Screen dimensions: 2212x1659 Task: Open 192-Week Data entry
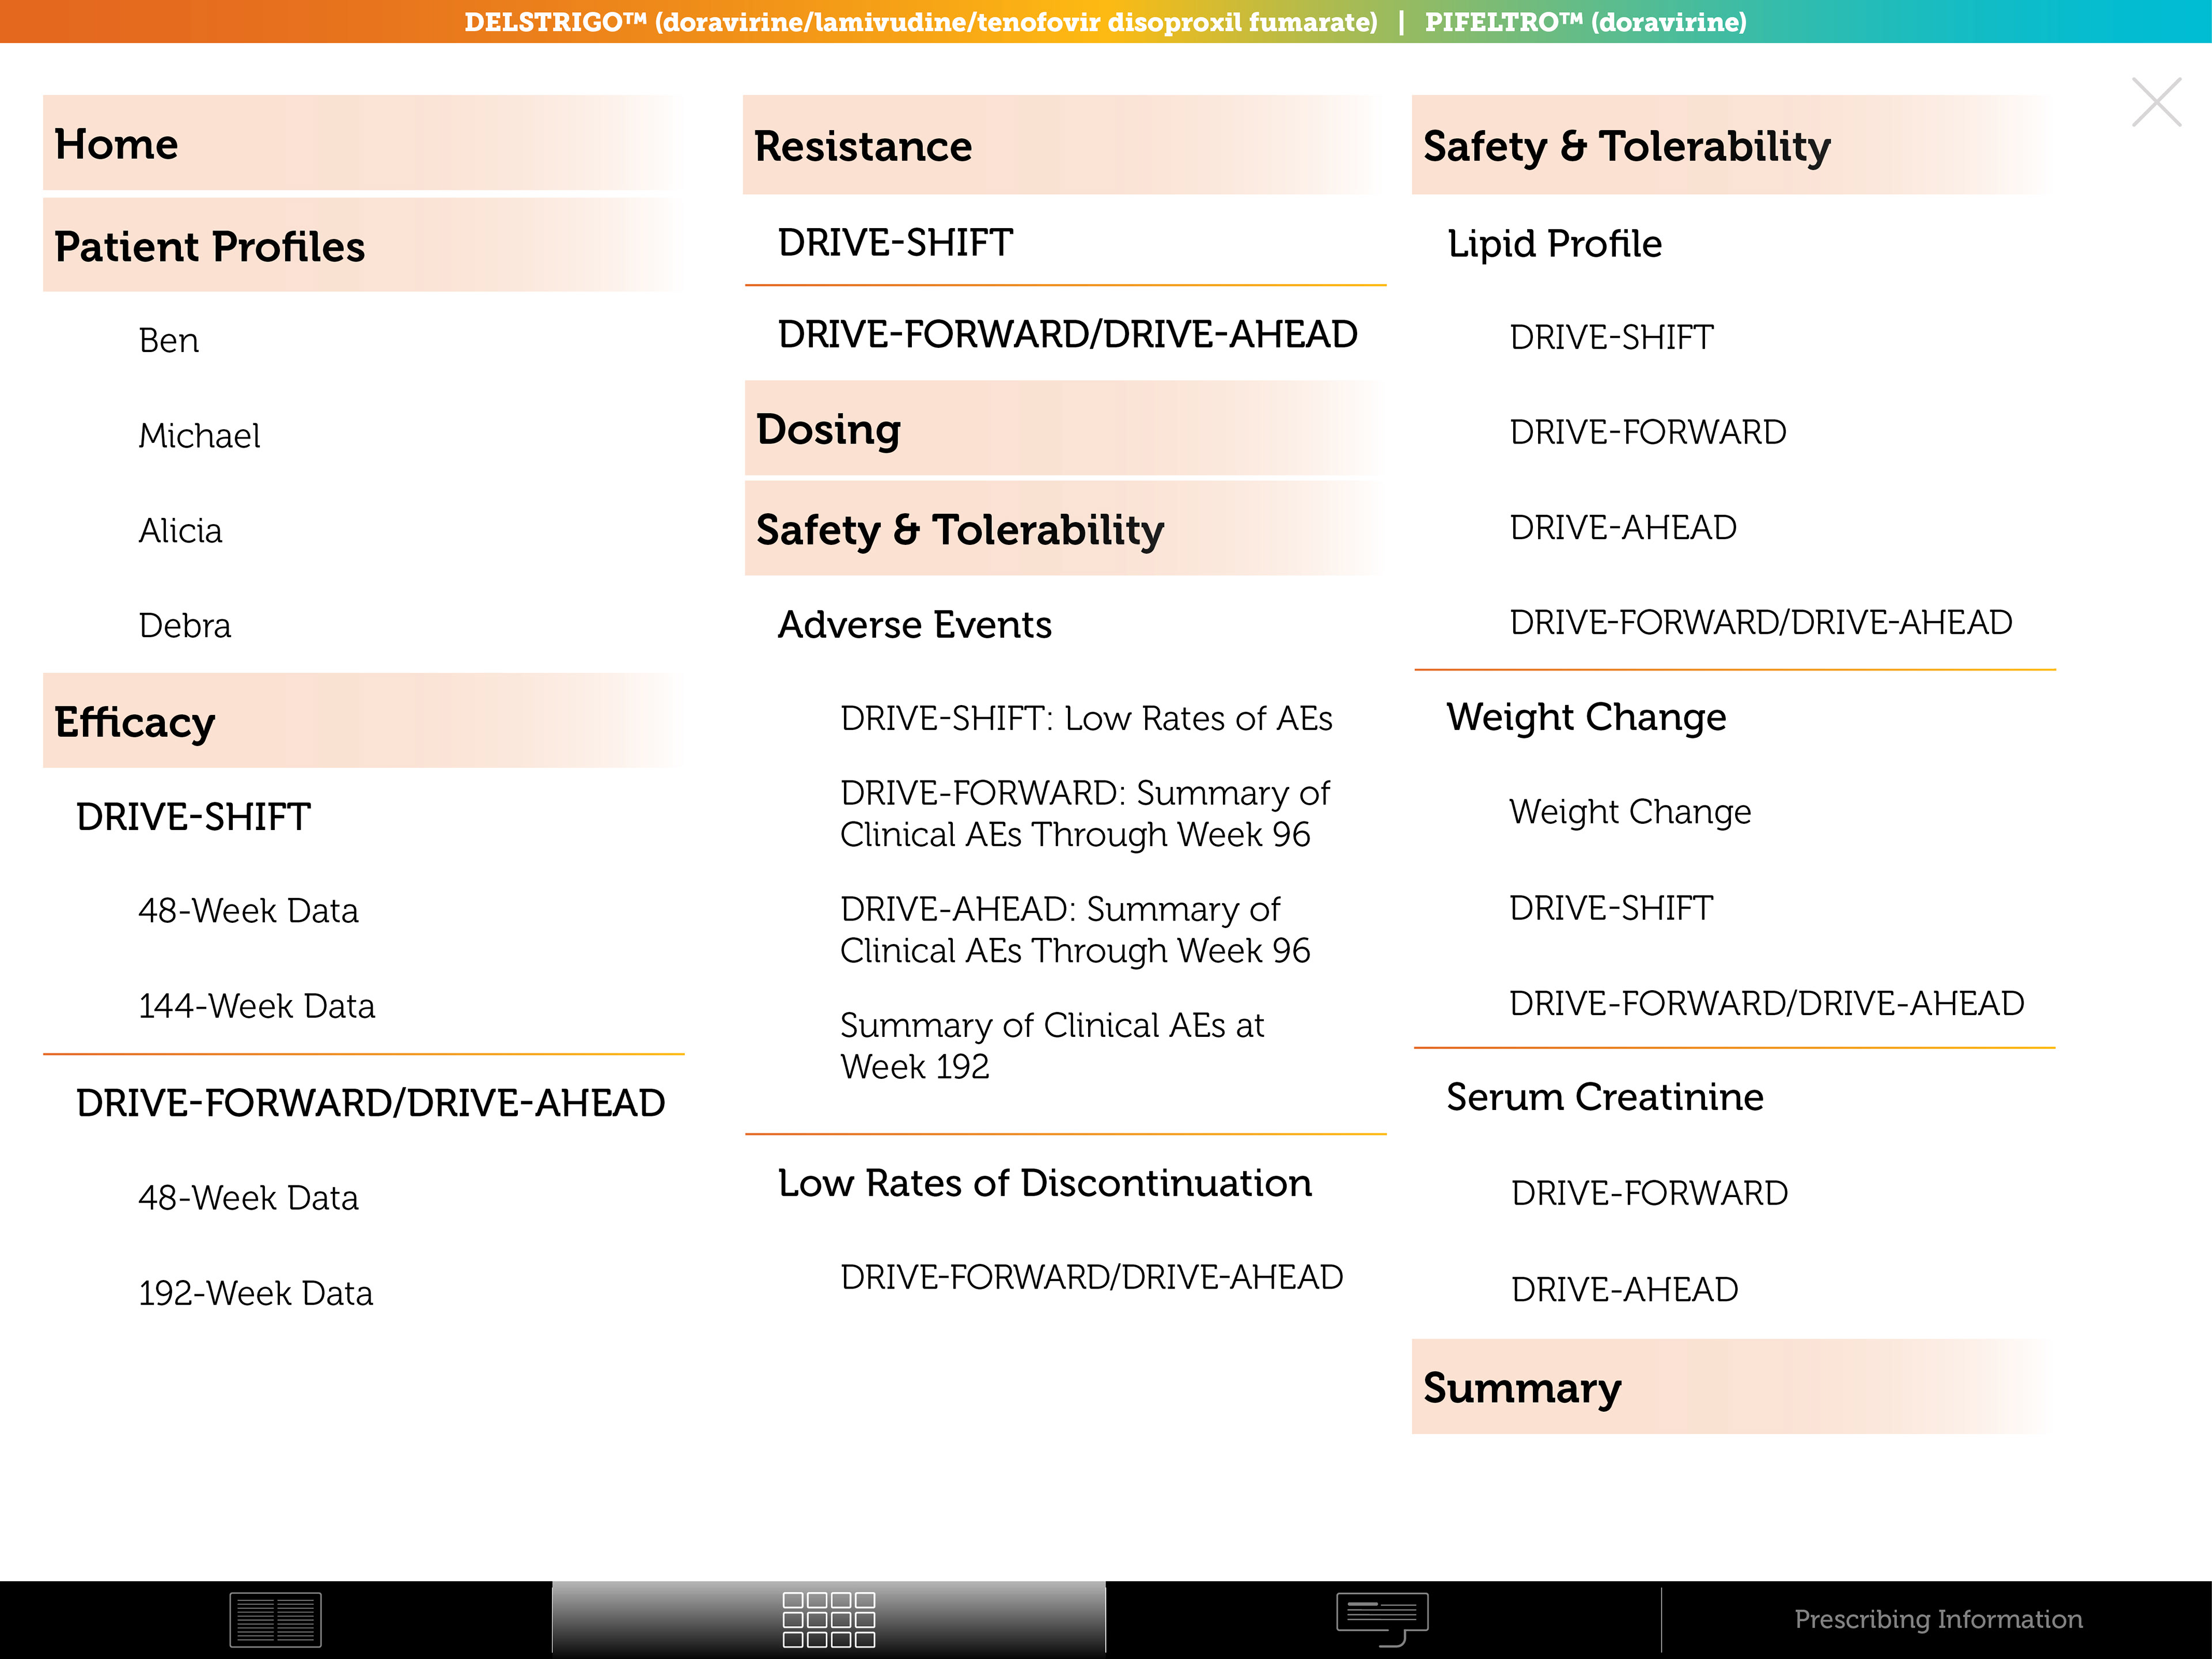click(x=256, y=1293)
